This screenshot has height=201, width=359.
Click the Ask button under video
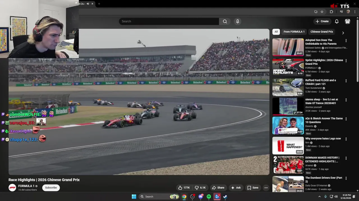click(x=236, y=188)
